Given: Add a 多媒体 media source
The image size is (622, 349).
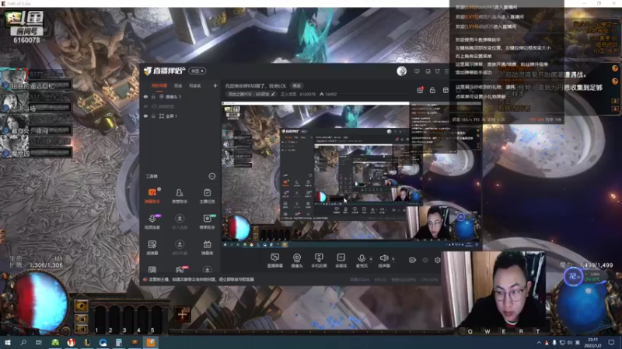Looking at the screenshot, I should (x=341, y=261).
